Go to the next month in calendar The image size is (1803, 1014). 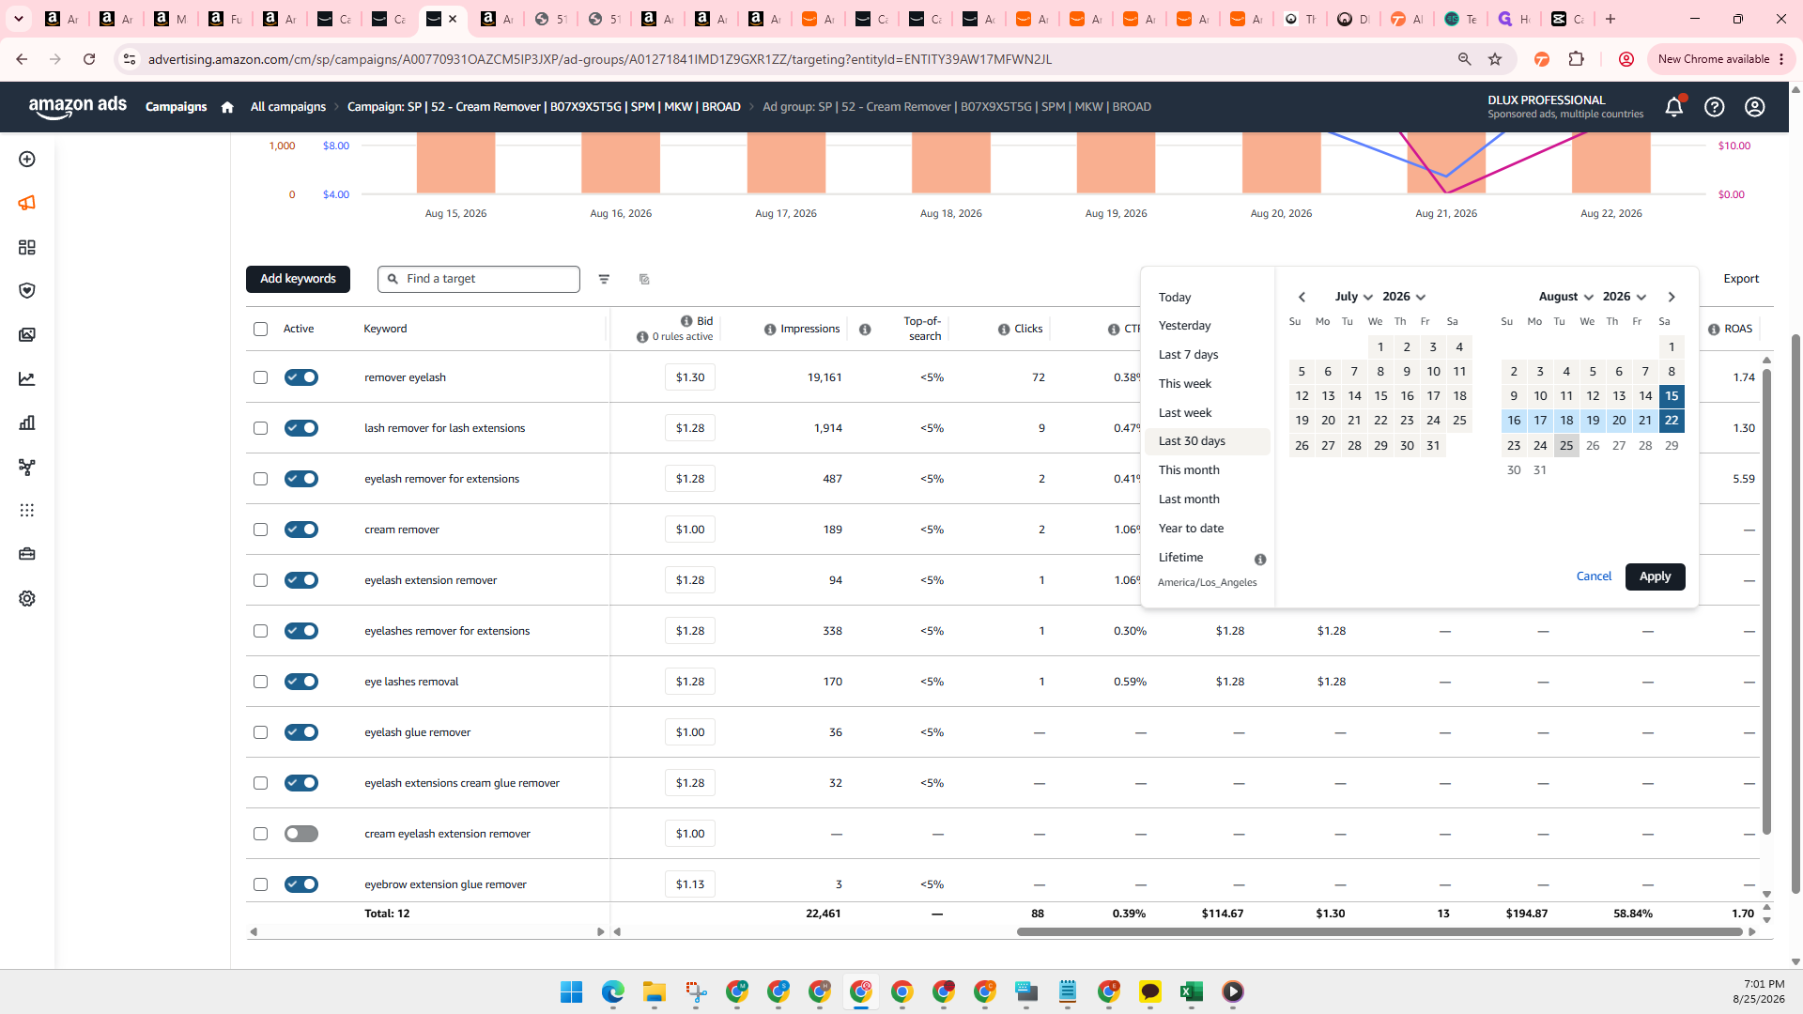[x=1672, y=297]
